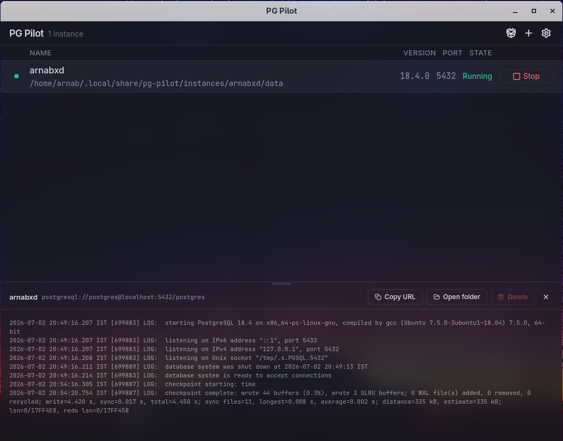
Task: Click the 'checkpoint starting: time' log line
Action: [x=132, y=385]
